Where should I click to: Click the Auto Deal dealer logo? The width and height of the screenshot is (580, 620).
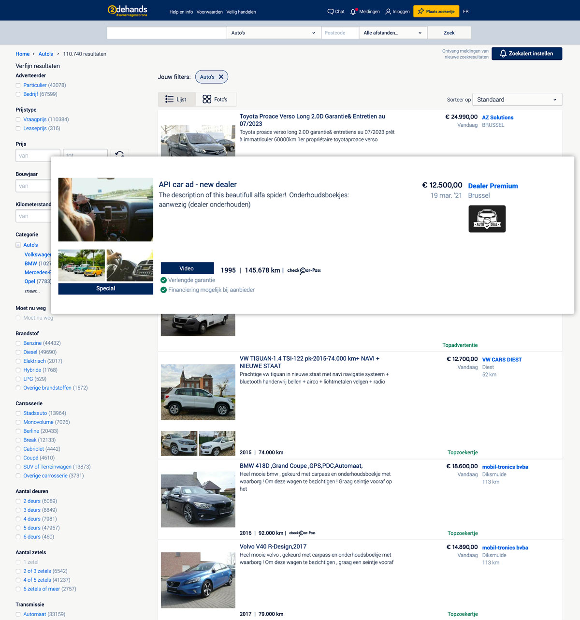coord(487,219)
